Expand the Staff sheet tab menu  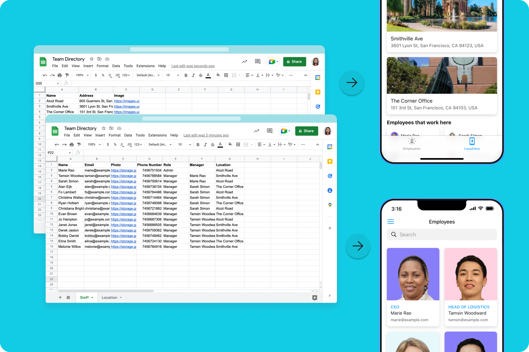click(x=91, y=297)
